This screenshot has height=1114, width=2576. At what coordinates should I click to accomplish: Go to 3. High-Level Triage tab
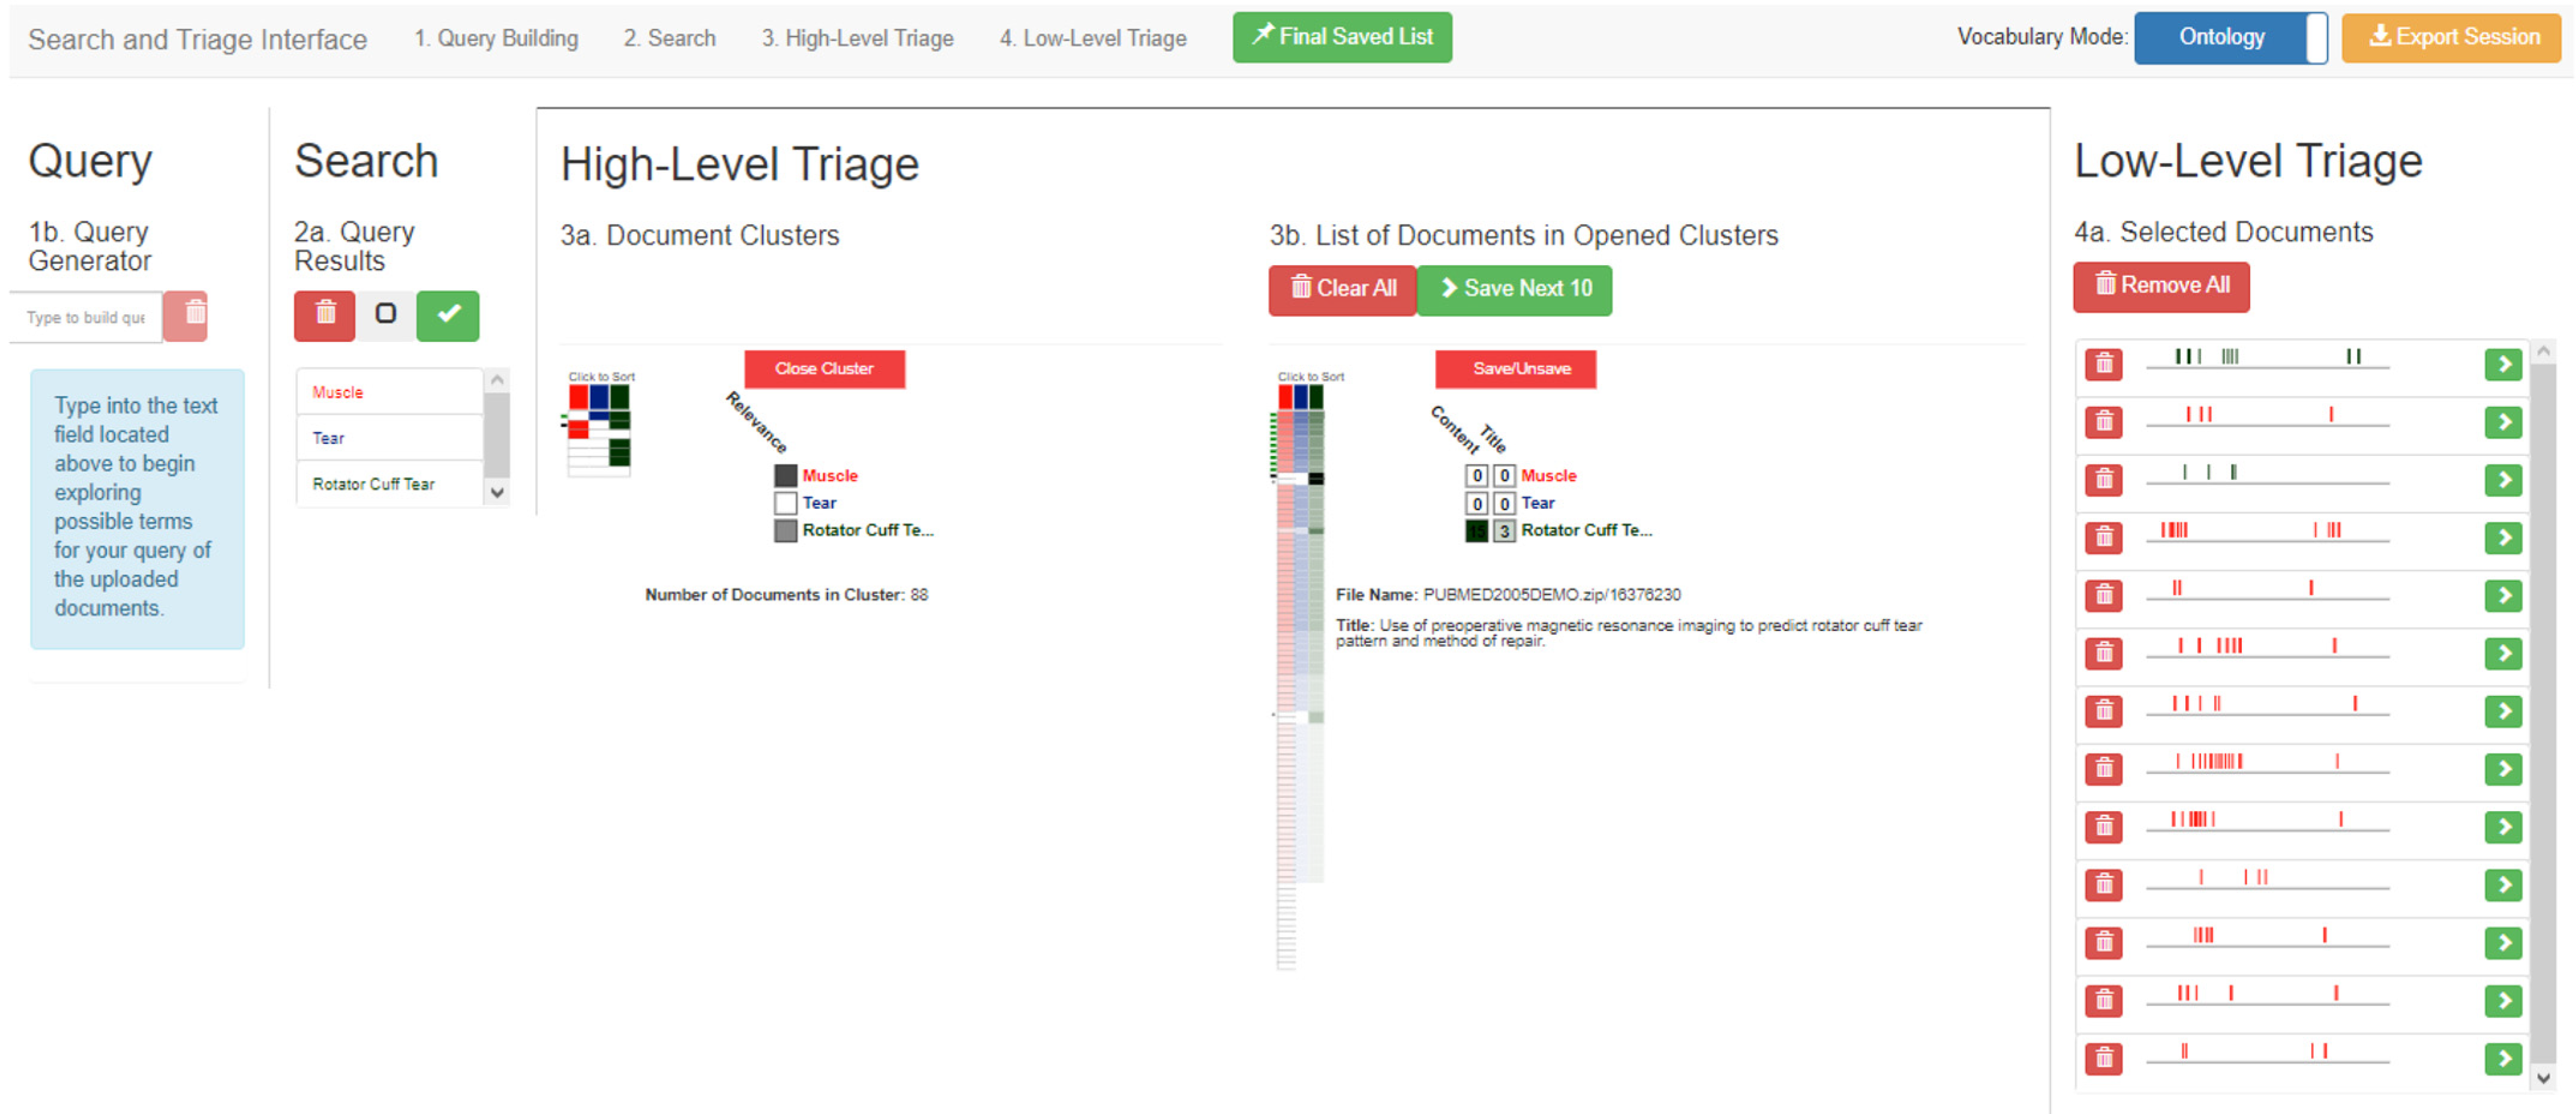point(857,38)
